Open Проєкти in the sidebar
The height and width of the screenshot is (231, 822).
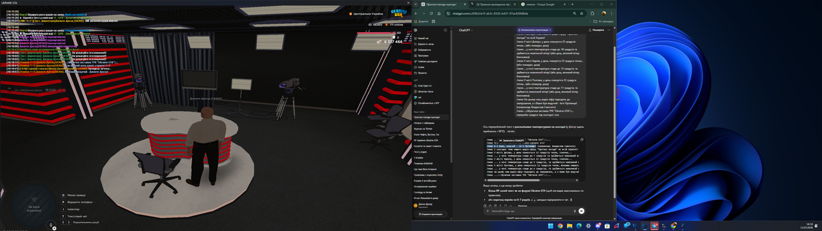(x=432, y=73)
